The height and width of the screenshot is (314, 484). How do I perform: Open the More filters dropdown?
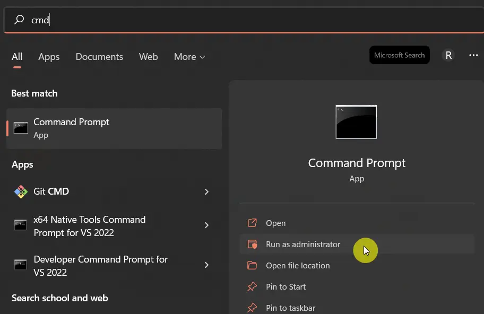pyautogui.click(x=189, y=57)
